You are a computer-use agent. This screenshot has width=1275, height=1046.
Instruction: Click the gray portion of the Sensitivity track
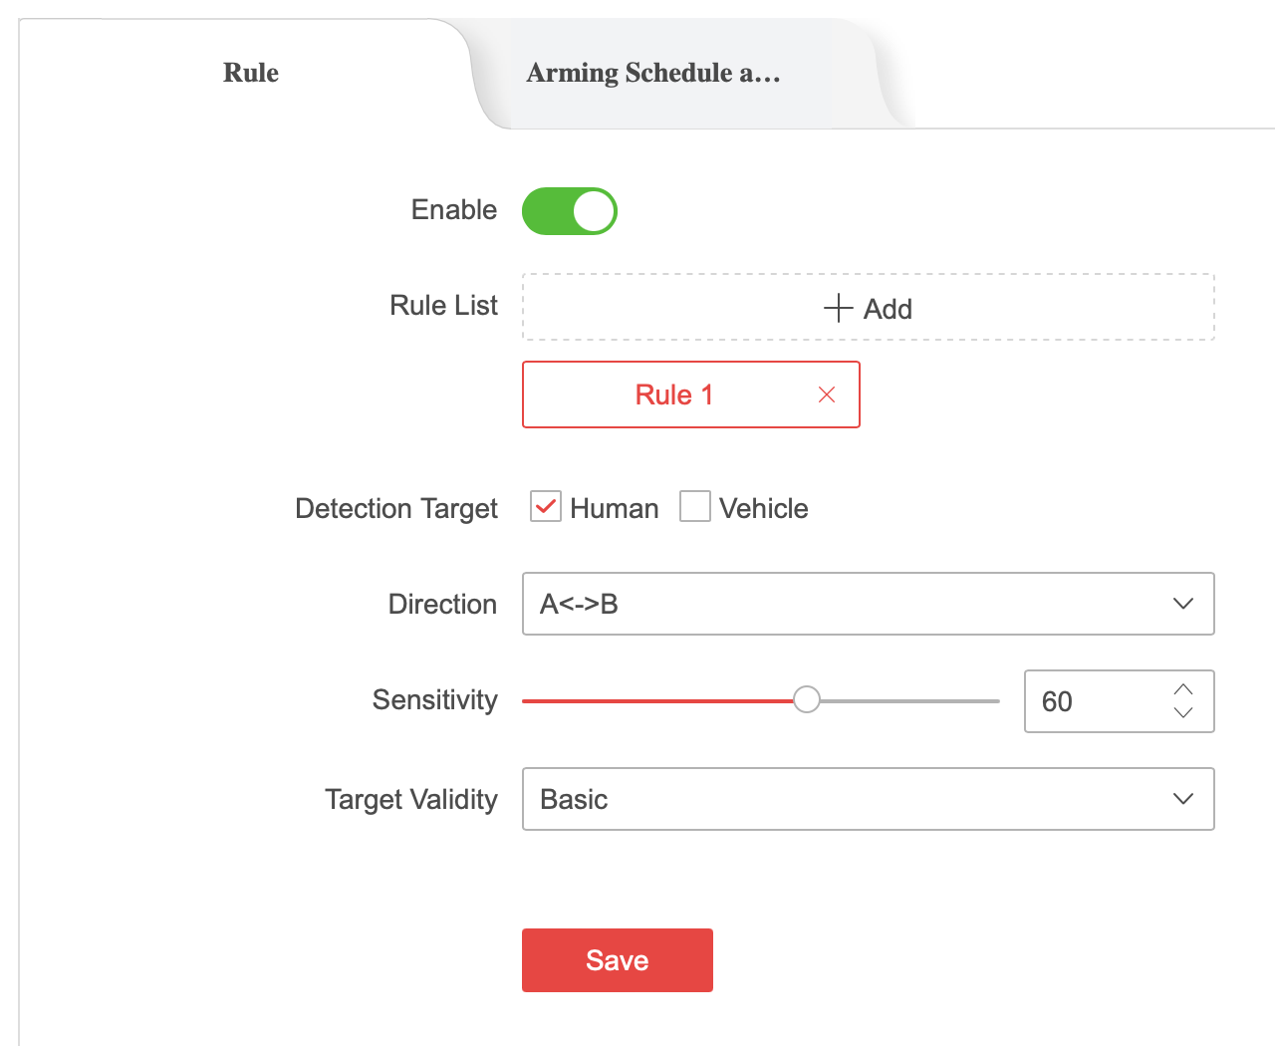tap(906, 701)
